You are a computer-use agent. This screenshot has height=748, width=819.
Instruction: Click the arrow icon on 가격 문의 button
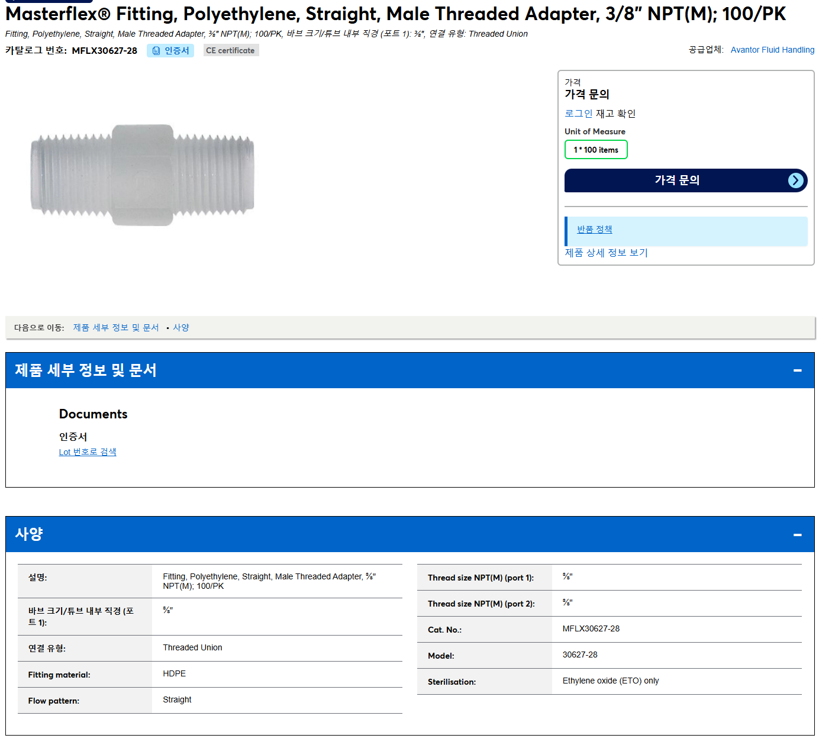click(x=796, y=180)
